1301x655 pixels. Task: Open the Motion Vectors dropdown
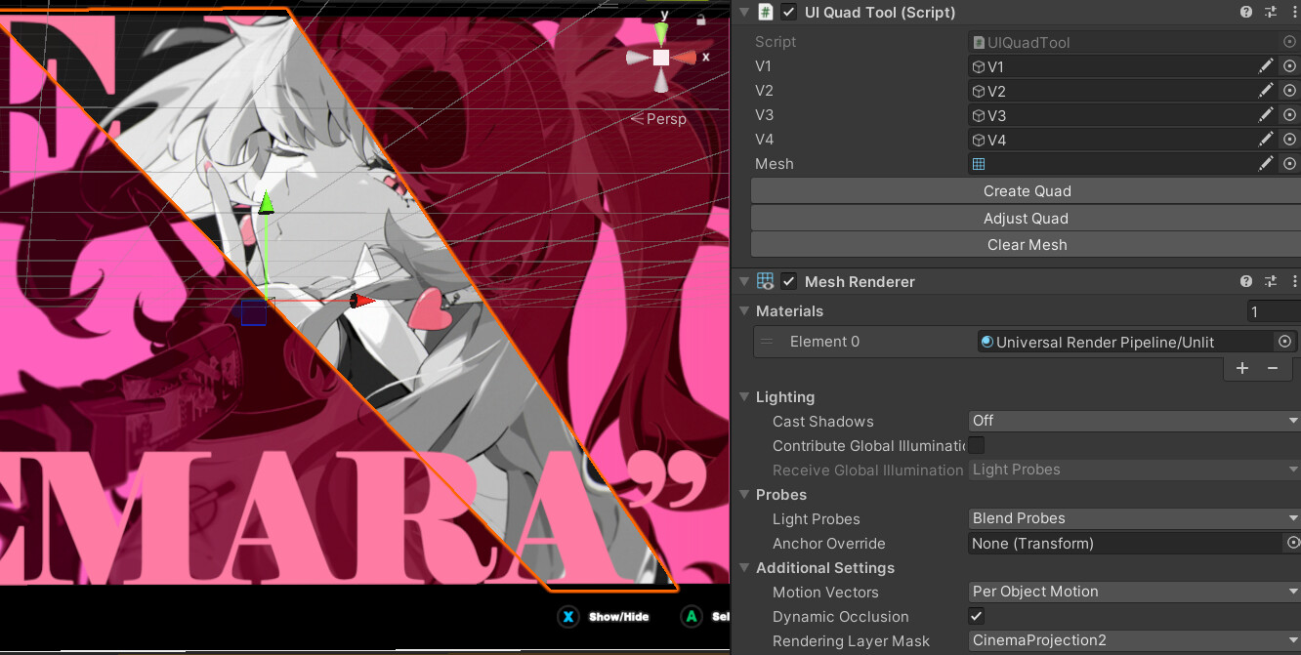1134,592
